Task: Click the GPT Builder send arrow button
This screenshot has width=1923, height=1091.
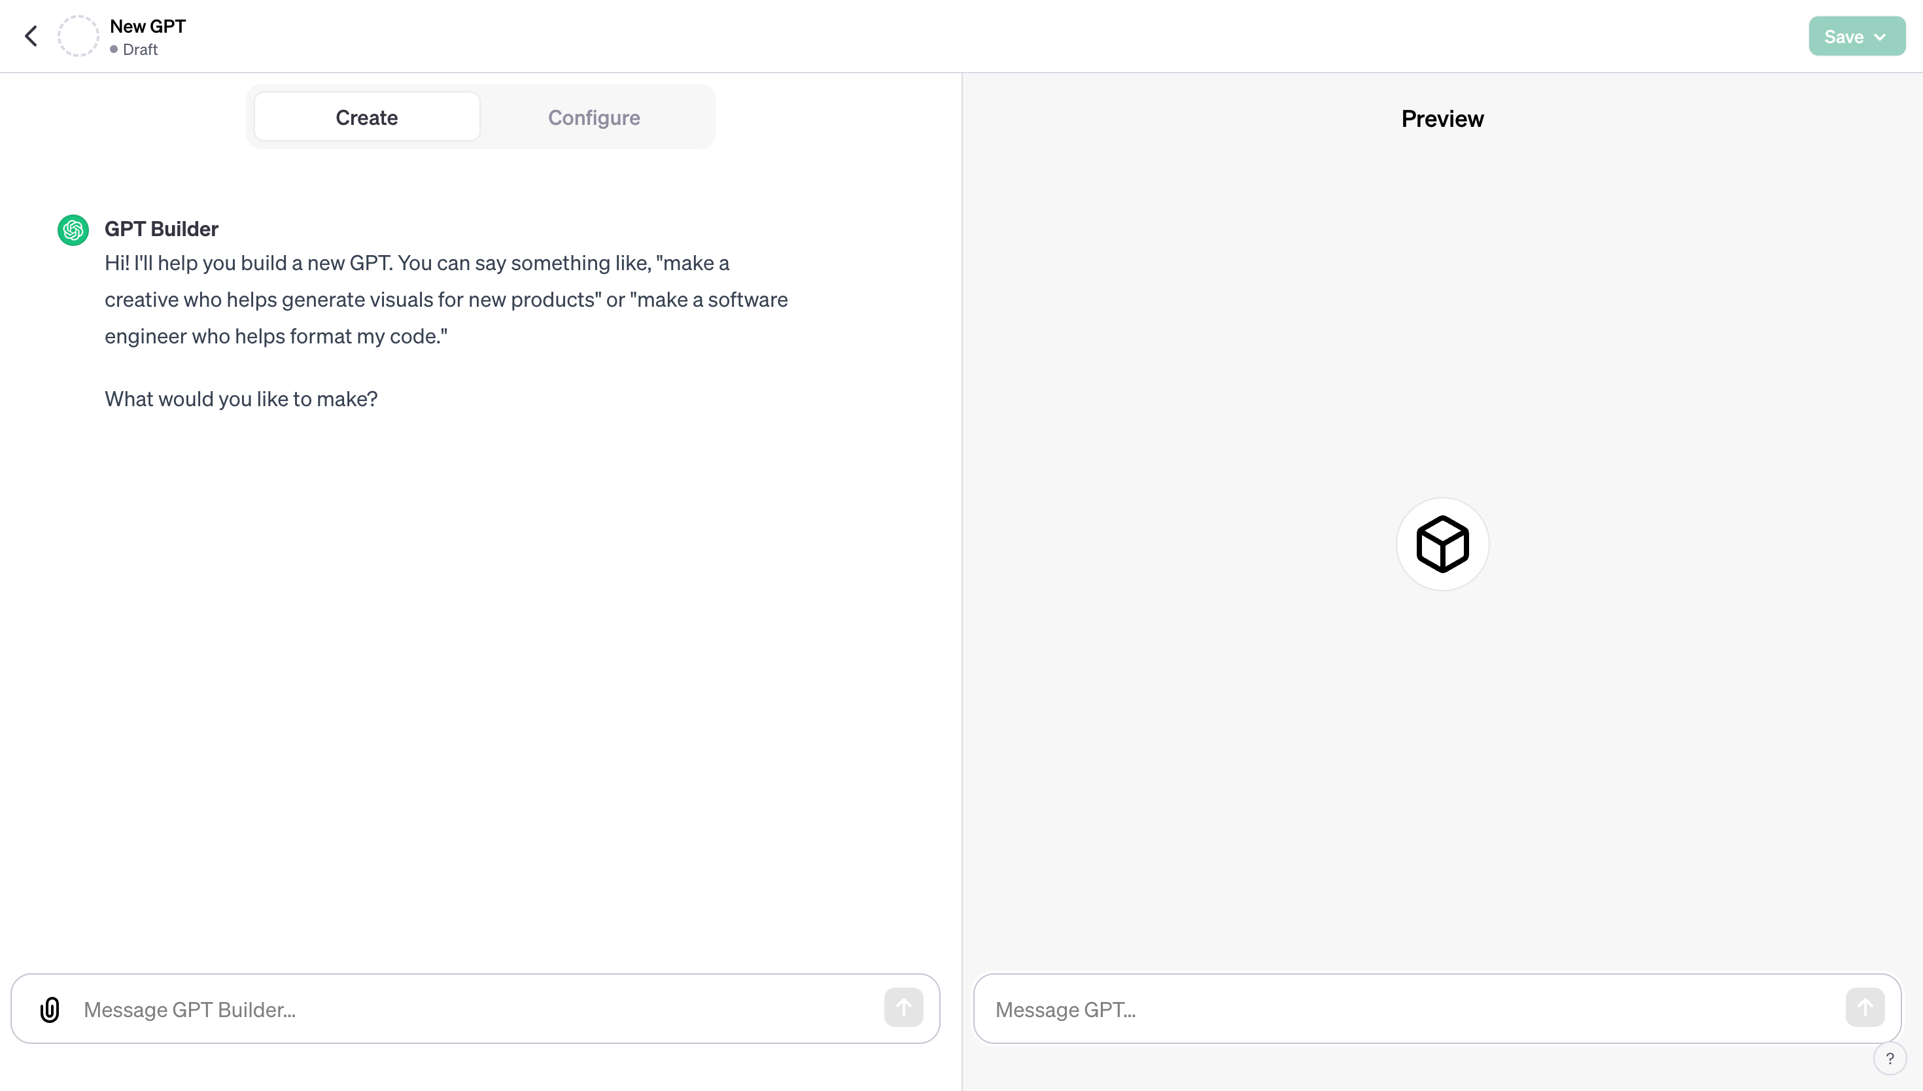Action: 903,1008
